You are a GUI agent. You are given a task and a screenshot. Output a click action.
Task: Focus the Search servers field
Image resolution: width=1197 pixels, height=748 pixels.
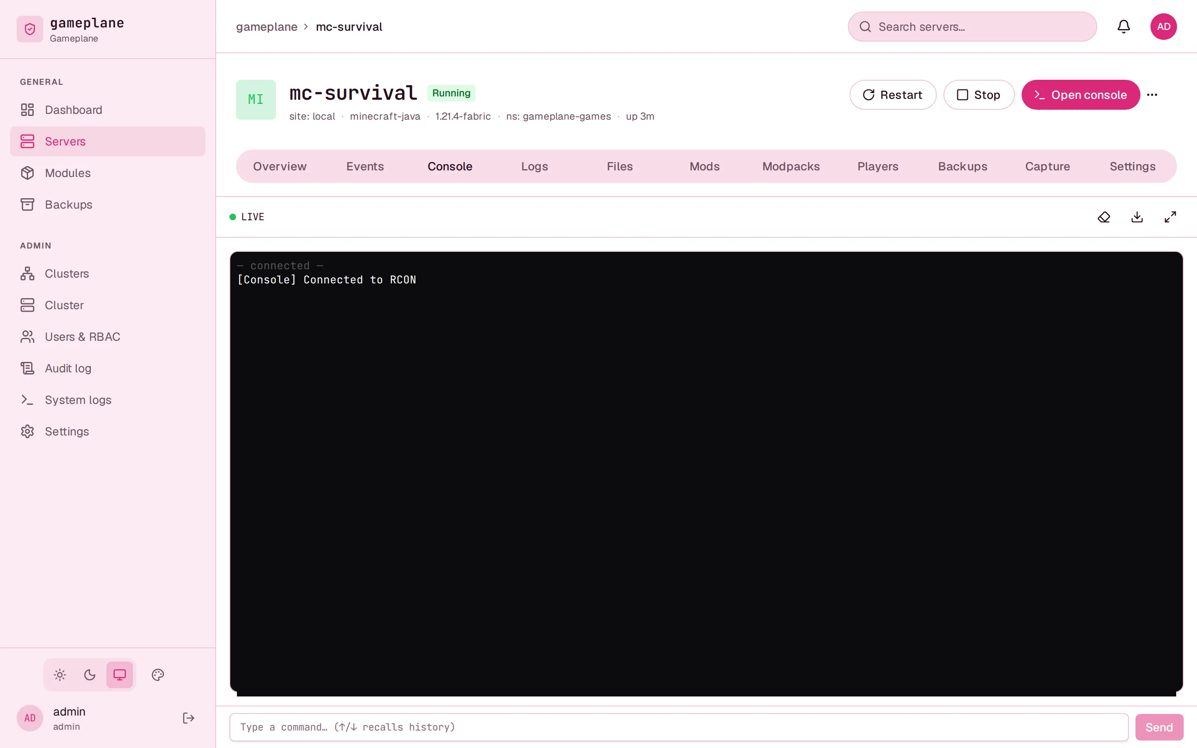pyautogui.click(x=972, y=27)
